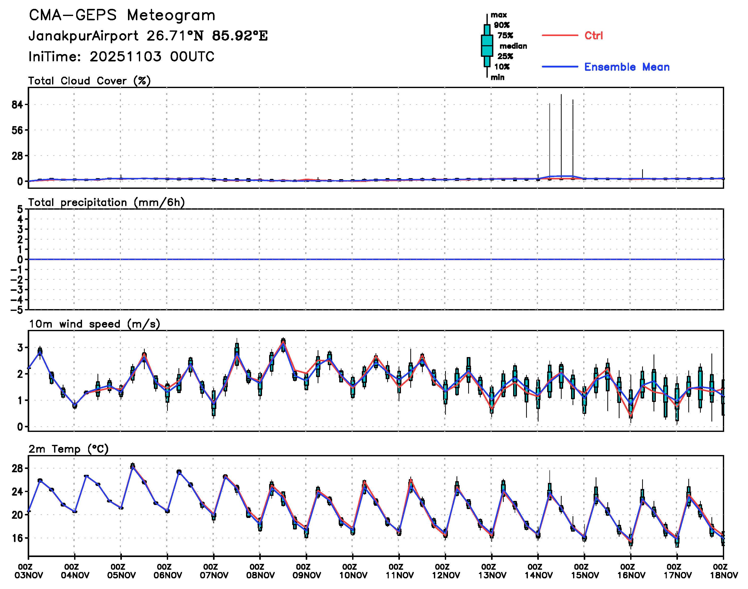The image size is (748, 589).
Task: Click the Ctrl legend label
Action: [x=593, y=36]
